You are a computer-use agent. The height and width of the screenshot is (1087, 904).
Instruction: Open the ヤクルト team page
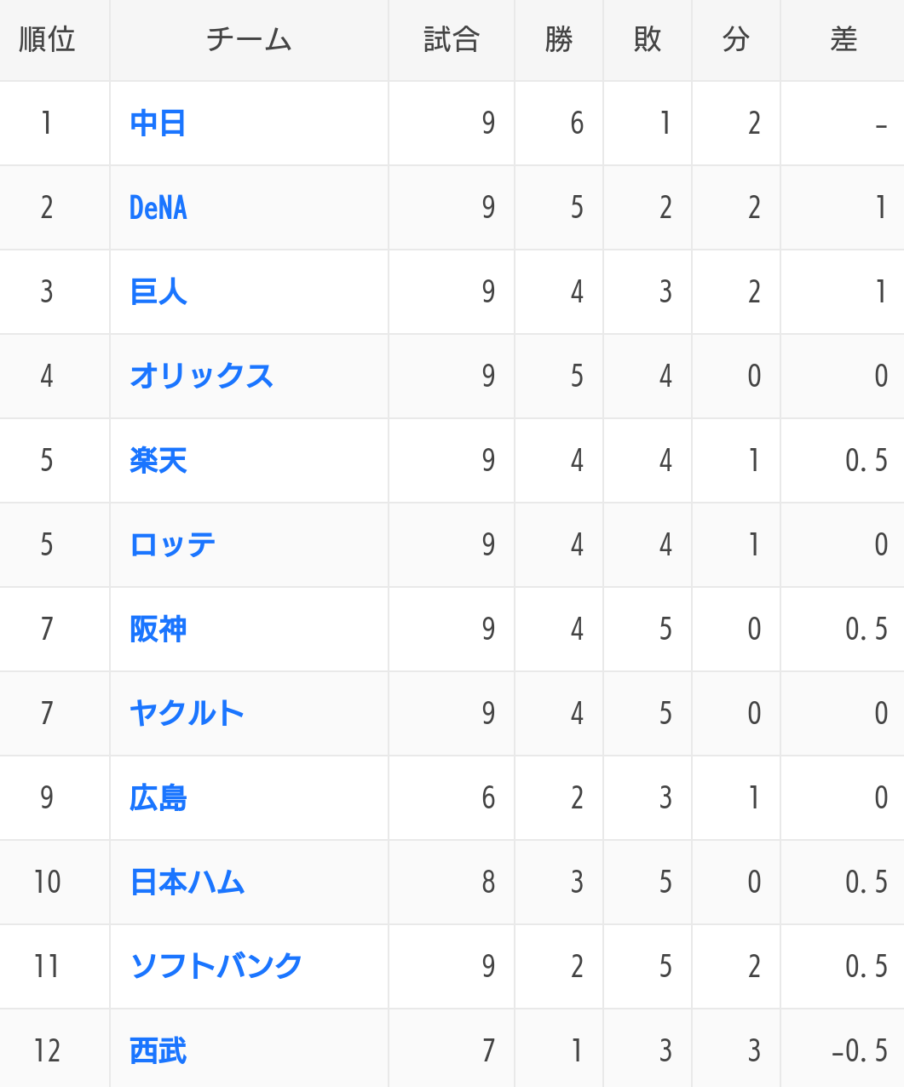(187, 714)
